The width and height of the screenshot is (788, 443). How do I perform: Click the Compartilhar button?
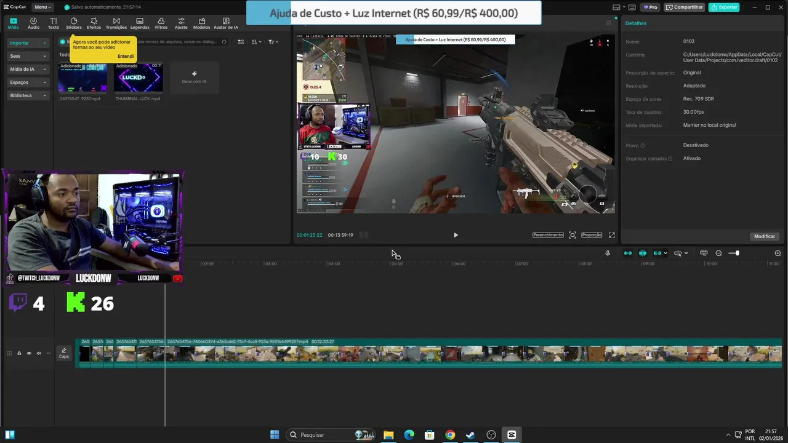[685, 7]
